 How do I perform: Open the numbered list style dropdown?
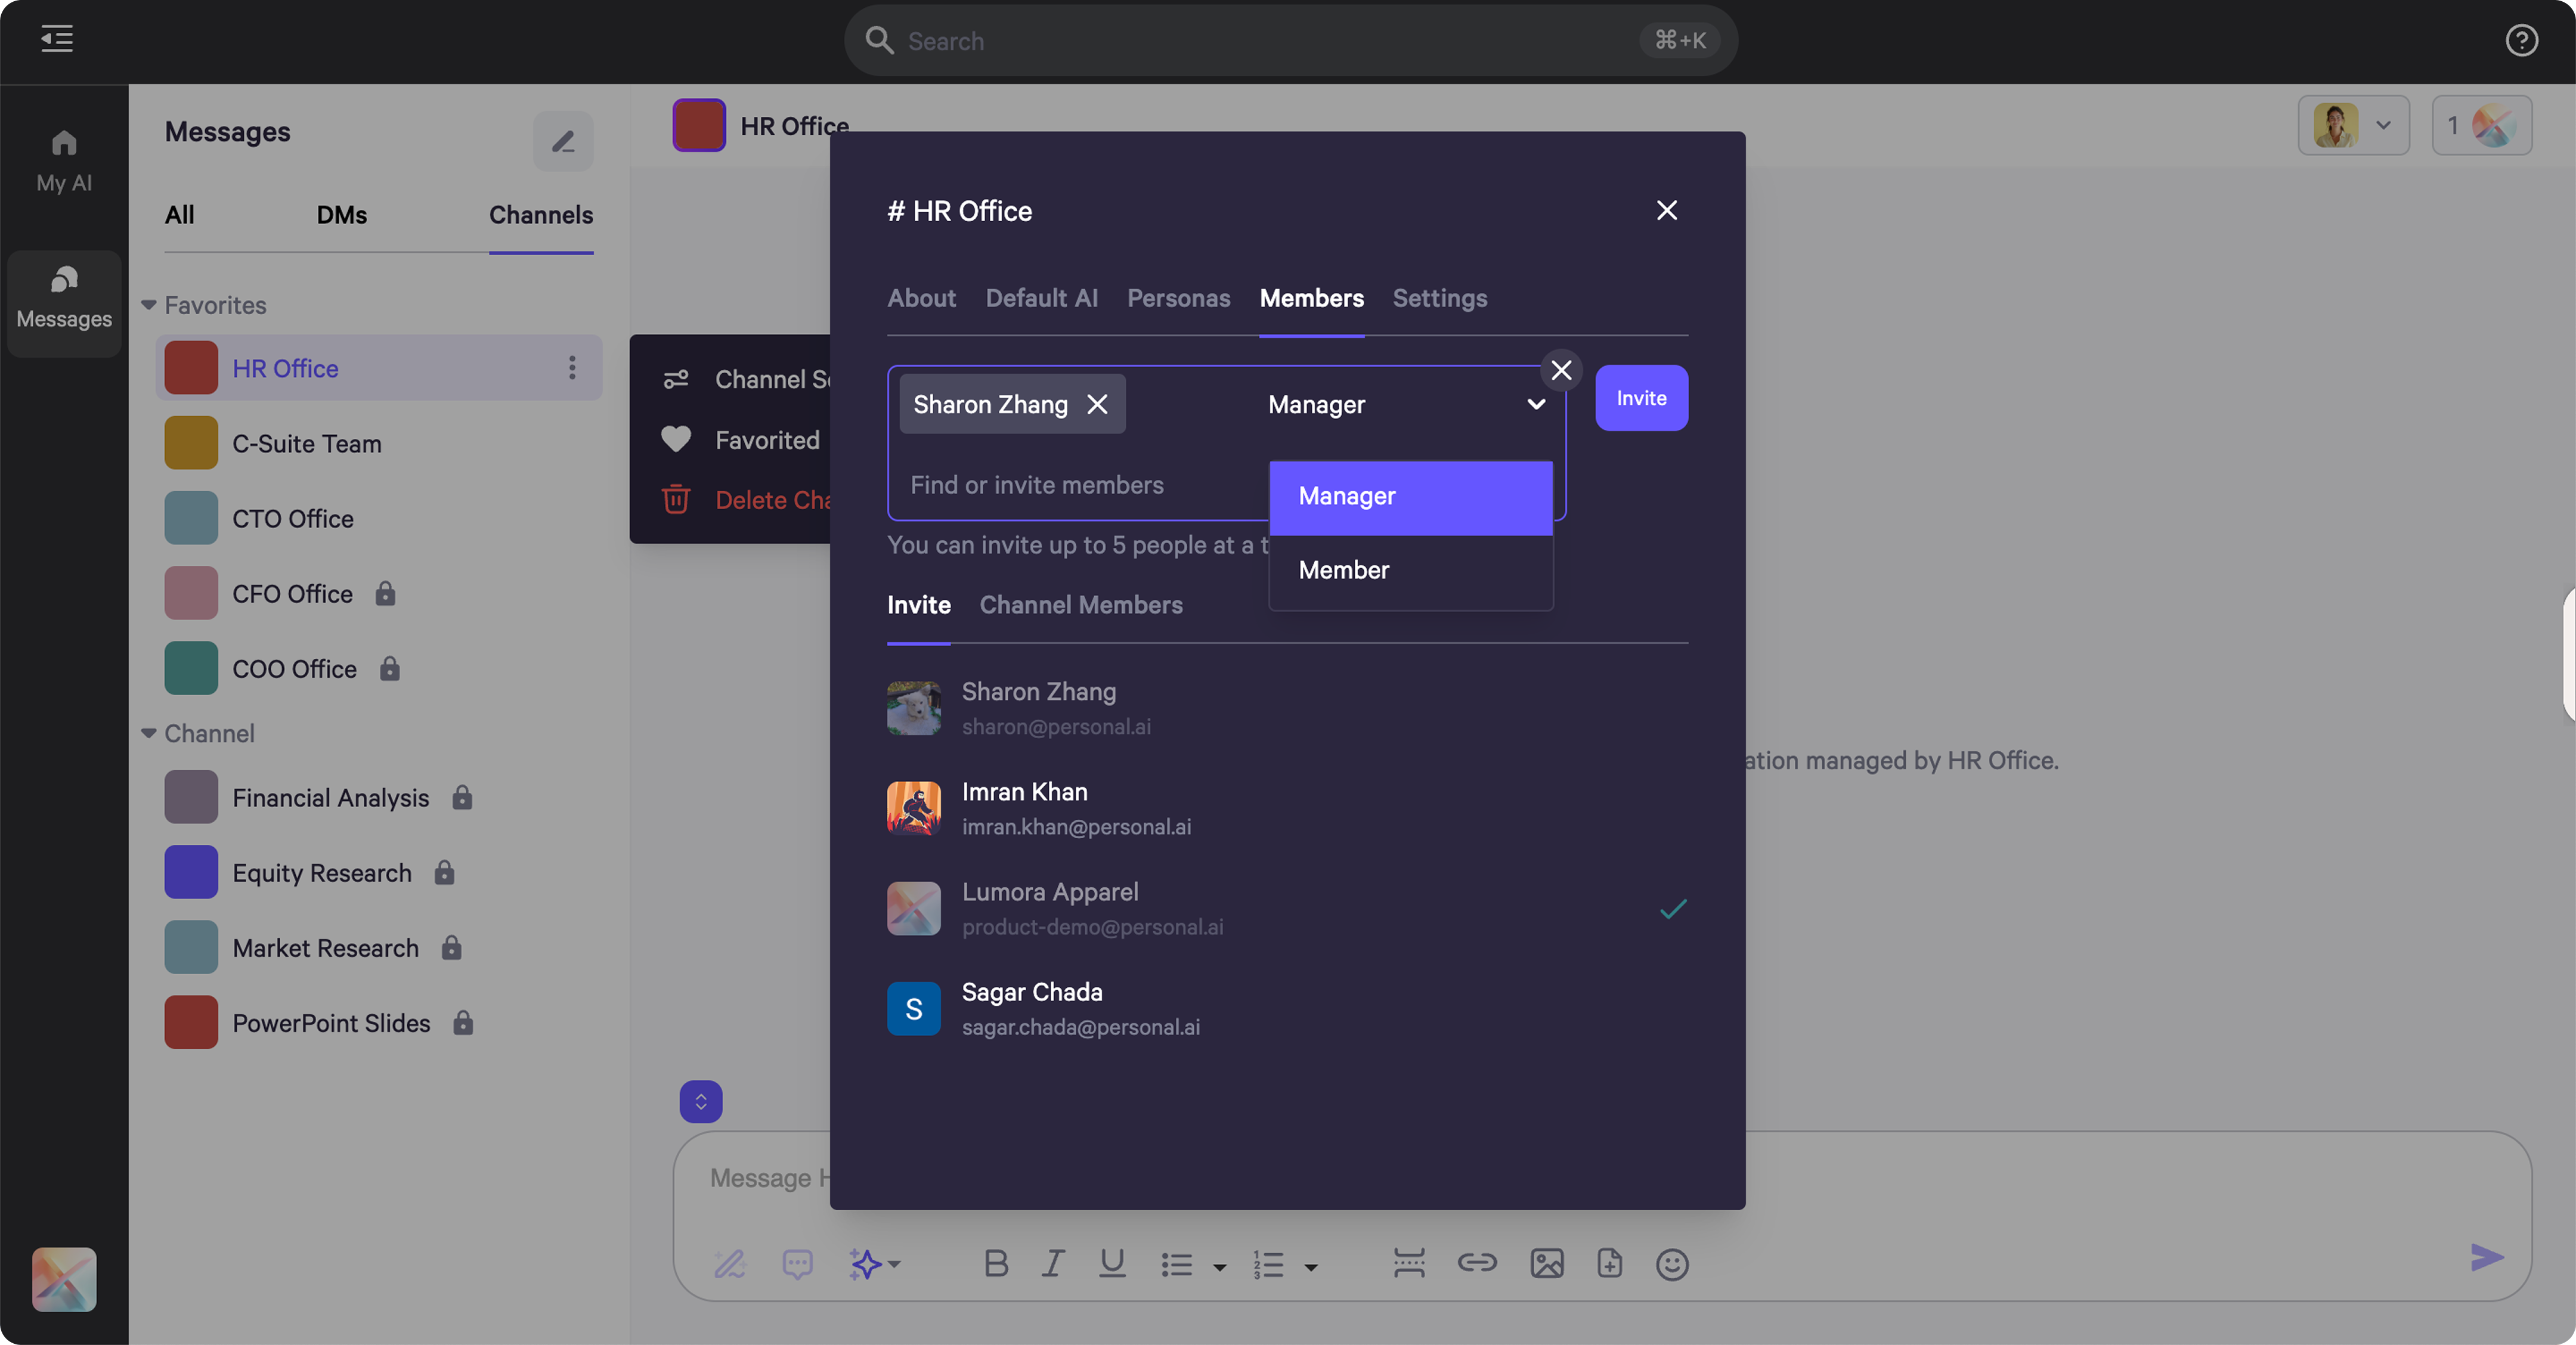pos(1311,1267)
